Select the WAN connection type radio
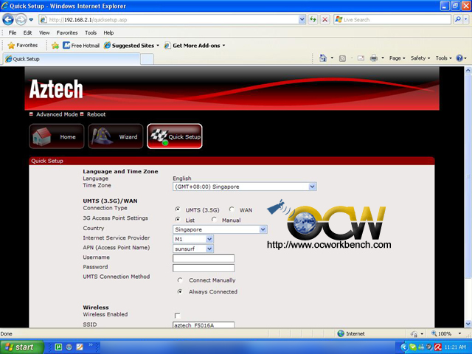 tap(232, 209)
